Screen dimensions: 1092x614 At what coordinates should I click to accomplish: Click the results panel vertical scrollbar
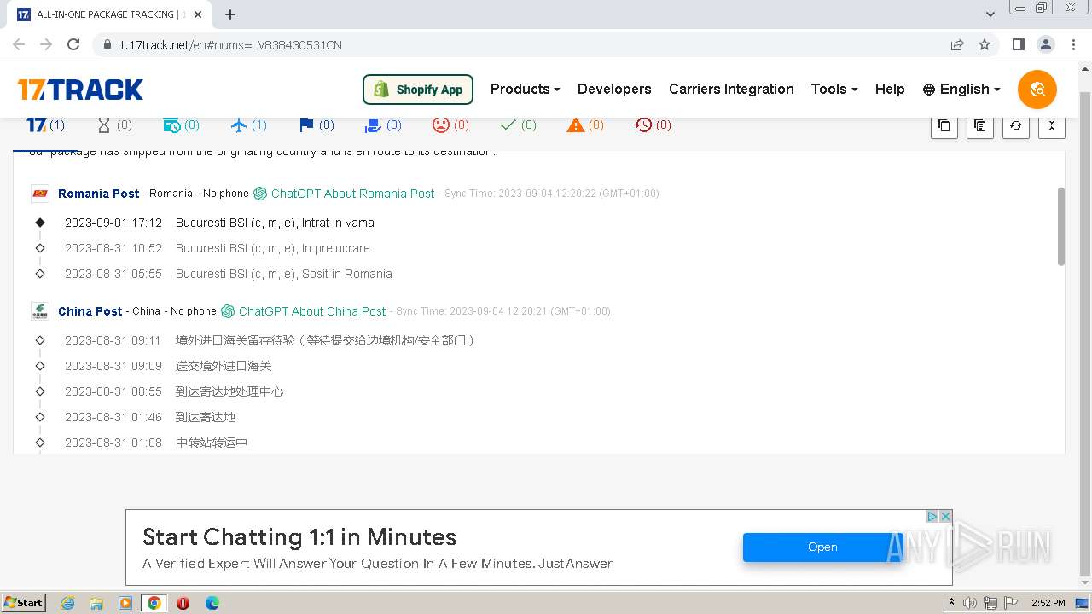point(1061,226)
